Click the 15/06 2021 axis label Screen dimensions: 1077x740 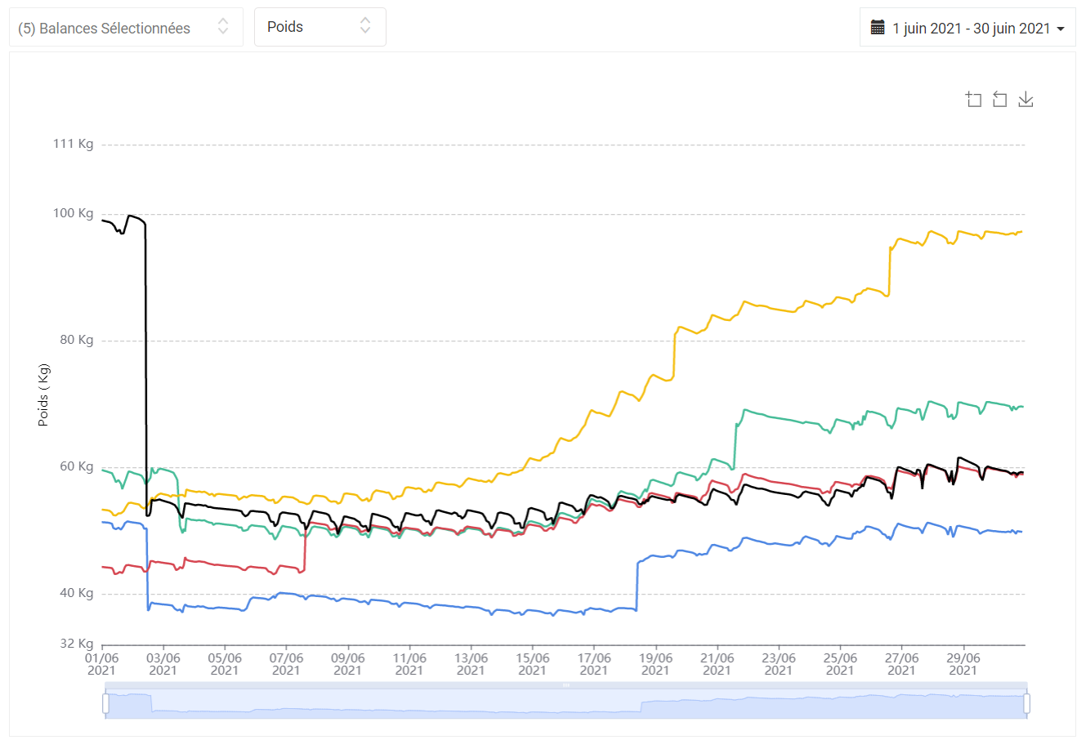tap(532, 664)
